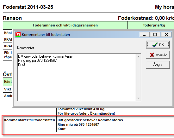The image size is (174, 138).
Task: Click 'Foderämnen och vikt i dagsransonen' column header
Action: (65, 25)
